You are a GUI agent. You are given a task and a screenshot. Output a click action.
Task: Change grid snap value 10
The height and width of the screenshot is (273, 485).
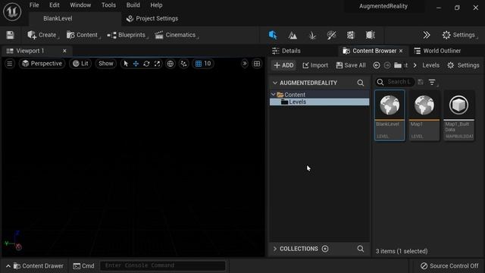point(208,64)
